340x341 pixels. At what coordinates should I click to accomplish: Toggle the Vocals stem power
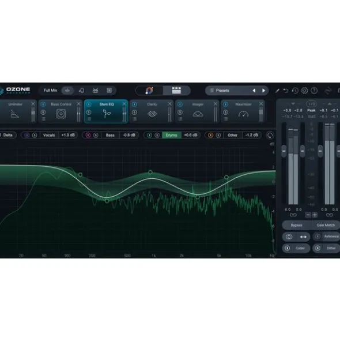click(x=27, y=135)
